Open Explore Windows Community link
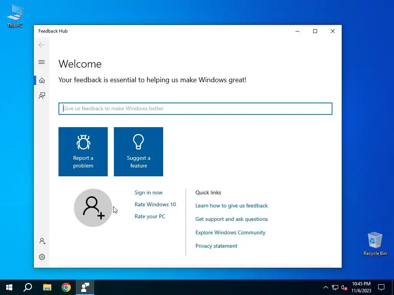The width and height of the screenshot is (394, 295). [x=230, y=232]
